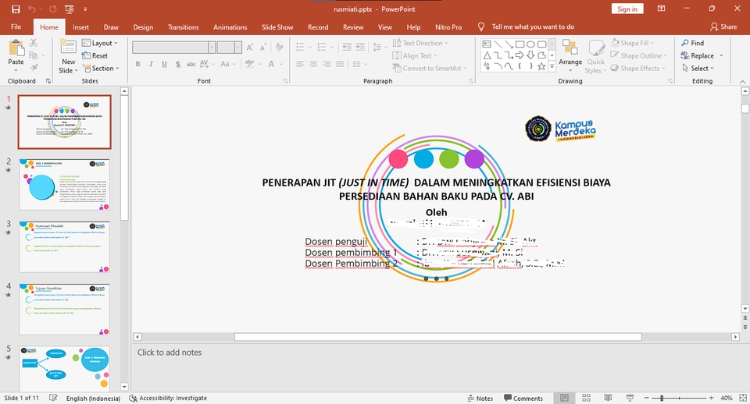This screenshot has width=750, height=404.
Task: Click the Text Shadow icon
Action: pyautogui.click(x=178, y=64)
